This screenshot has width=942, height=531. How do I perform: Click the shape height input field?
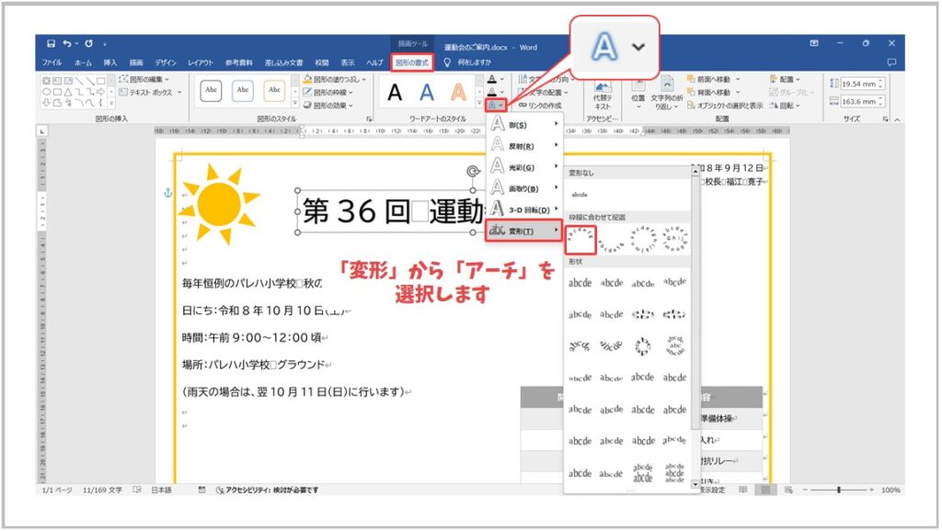(856, 85)
